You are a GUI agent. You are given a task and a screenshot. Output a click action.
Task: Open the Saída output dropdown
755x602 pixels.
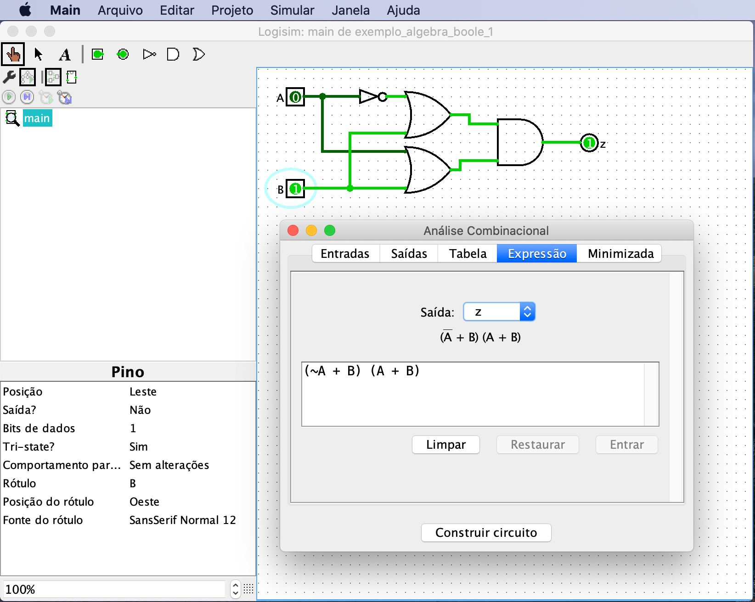coord(499,312)
